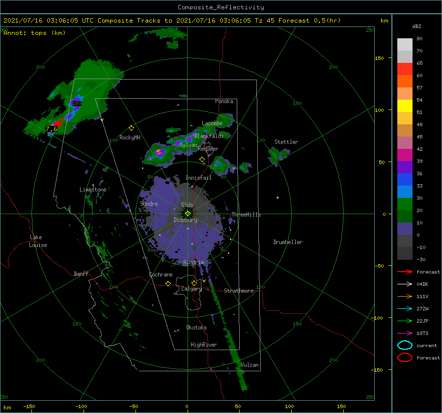442x413 pixels.
Task: Click the yellow diamond marker near RockyMH
Action: pos(131,128)
